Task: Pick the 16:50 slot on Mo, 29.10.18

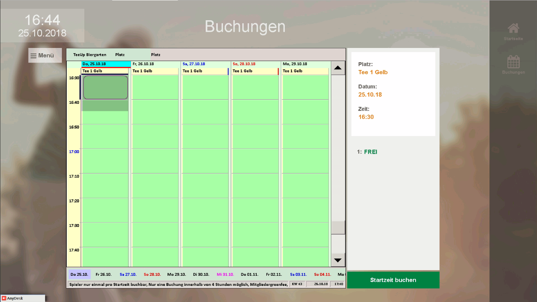Action: tap(305, 136)
